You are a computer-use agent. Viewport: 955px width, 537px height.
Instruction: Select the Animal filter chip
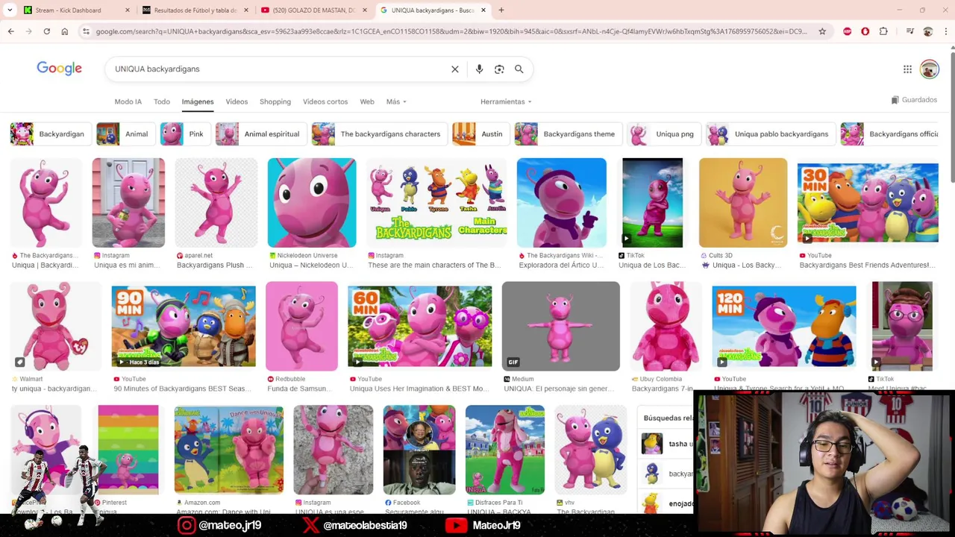[x=125, y=134]
